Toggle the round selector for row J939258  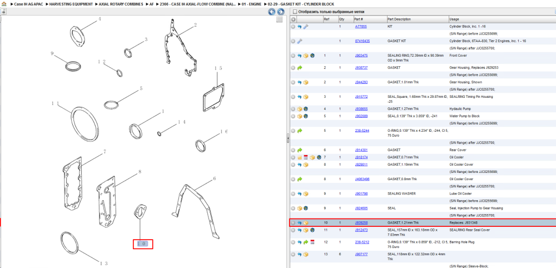(x=293, y=222)
